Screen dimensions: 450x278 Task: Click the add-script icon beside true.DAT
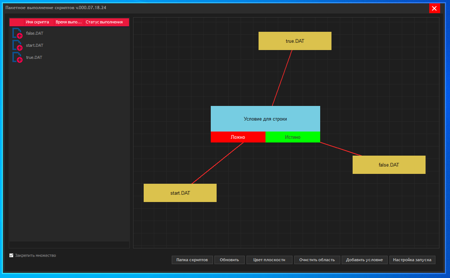(x=17, y=57)
